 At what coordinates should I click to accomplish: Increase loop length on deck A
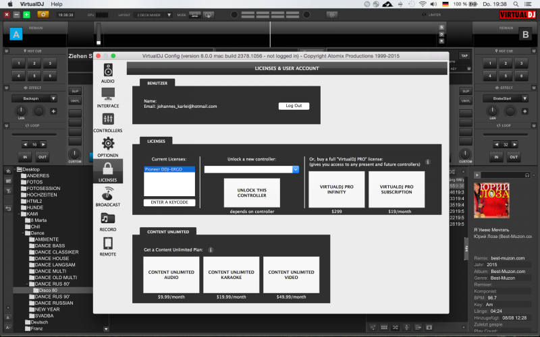point(43,144)
